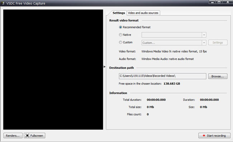Image resolution: width=233 pixels, height=142 pixels.
Task: Click the panel collapse arrow beside preview
Action: coord(104,67)
